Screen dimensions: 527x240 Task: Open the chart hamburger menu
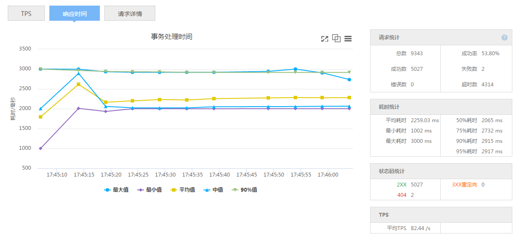tap(348, 39)
